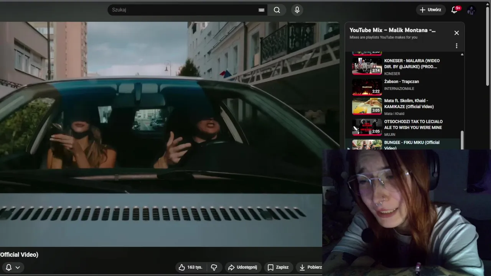Open notifications bell in top bar
The height and width of the screenshot is (276, 491).
click(x=455, y=10)
